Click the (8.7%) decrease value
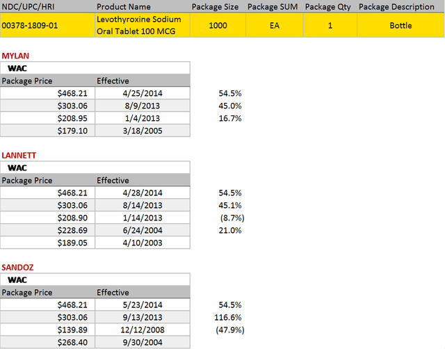Image resolution: width=445 pixels, height=349 pixels. 232,218
